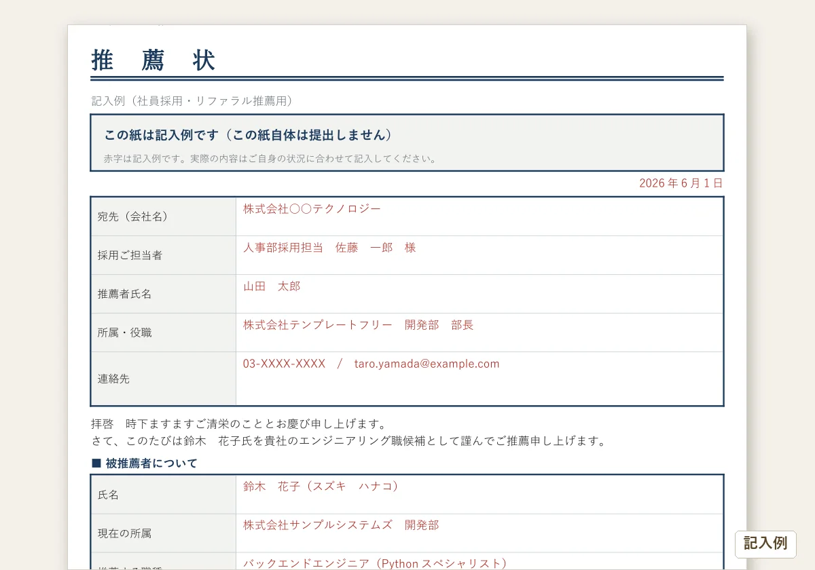Click the 記入例 badge in the corner
This screenshot has width=815, height=570.
[x=765, y=544]
